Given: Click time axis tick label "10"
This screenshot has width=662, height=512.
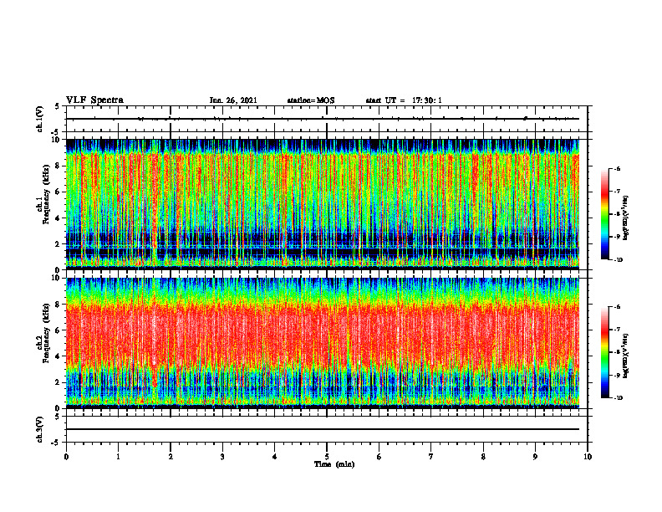Looking at the screenshot, I should (x=588, y=457).
